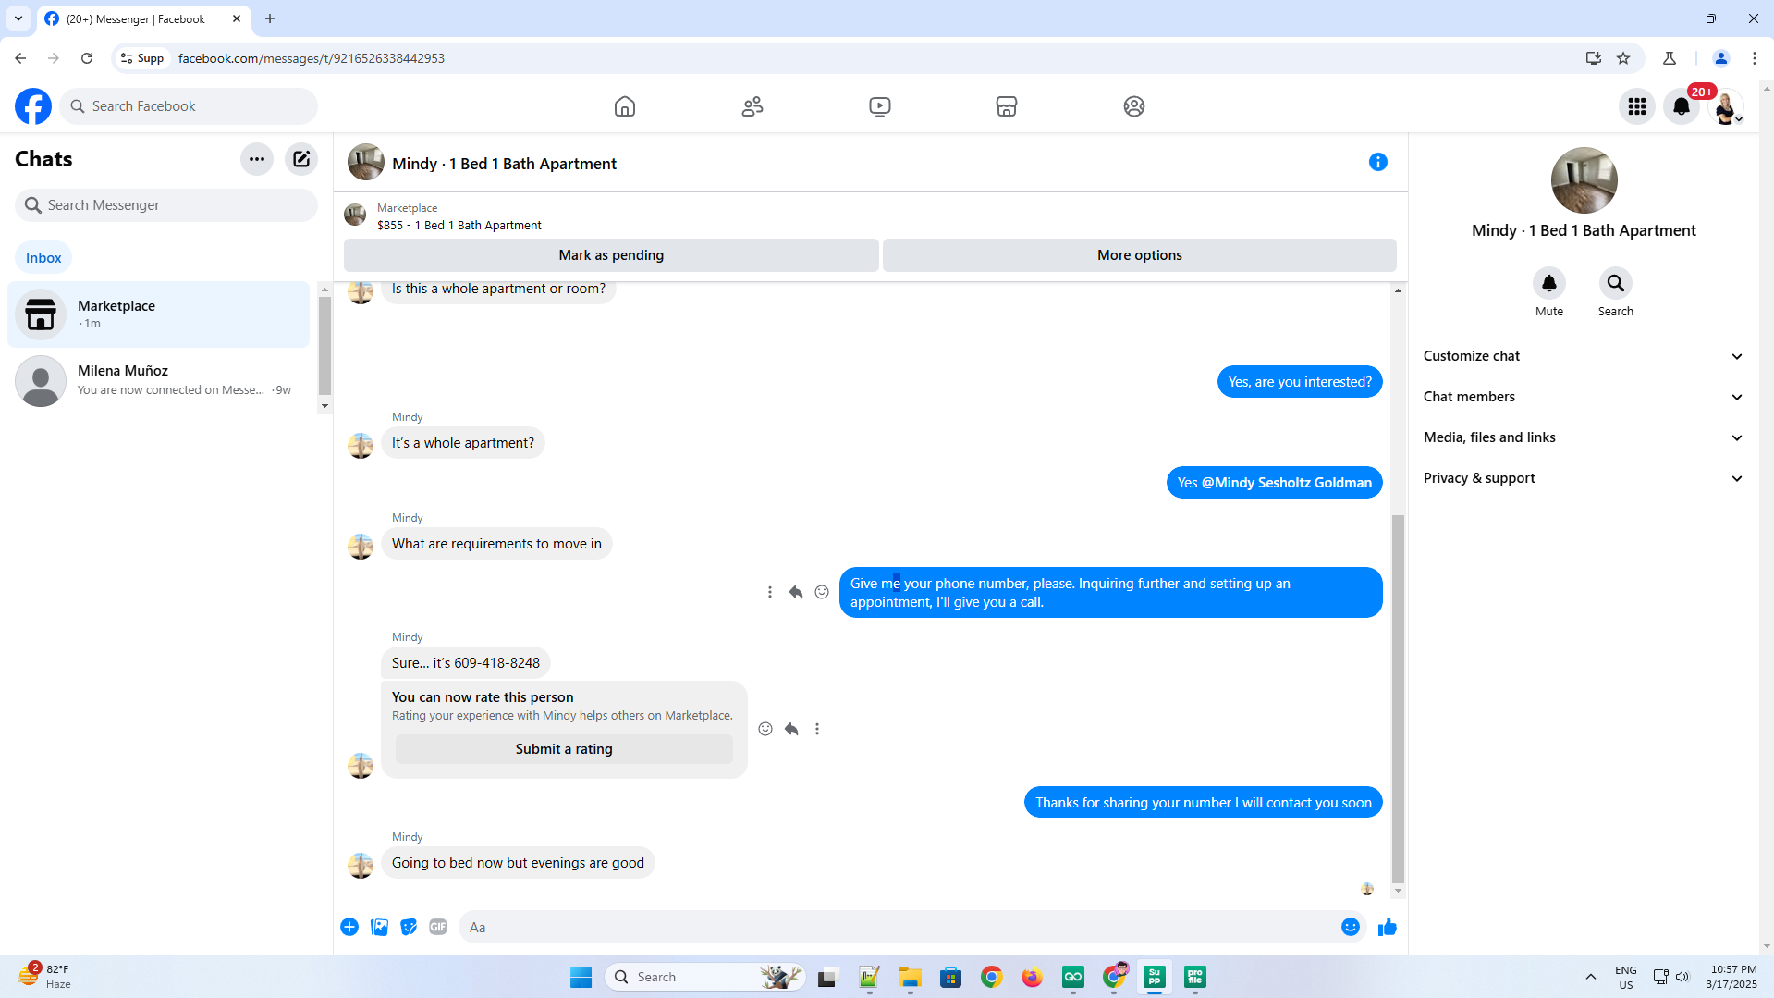
Task: Open File Explorer from taskbar
Action: (911, 977)
